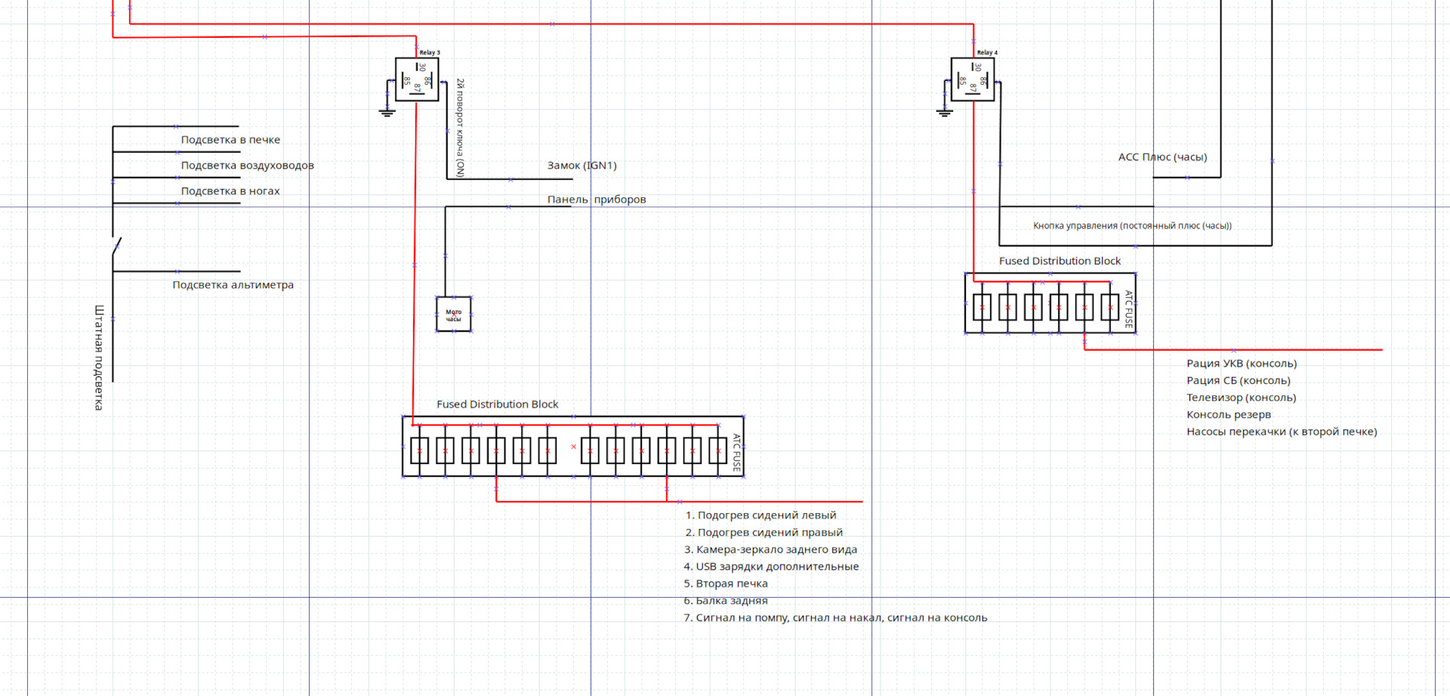The height and width of the screenshot is (696, 1450).
Task: Click the 'Кнопка управления (постоянный плюс (часы))' label
Action: point(1132,226)
